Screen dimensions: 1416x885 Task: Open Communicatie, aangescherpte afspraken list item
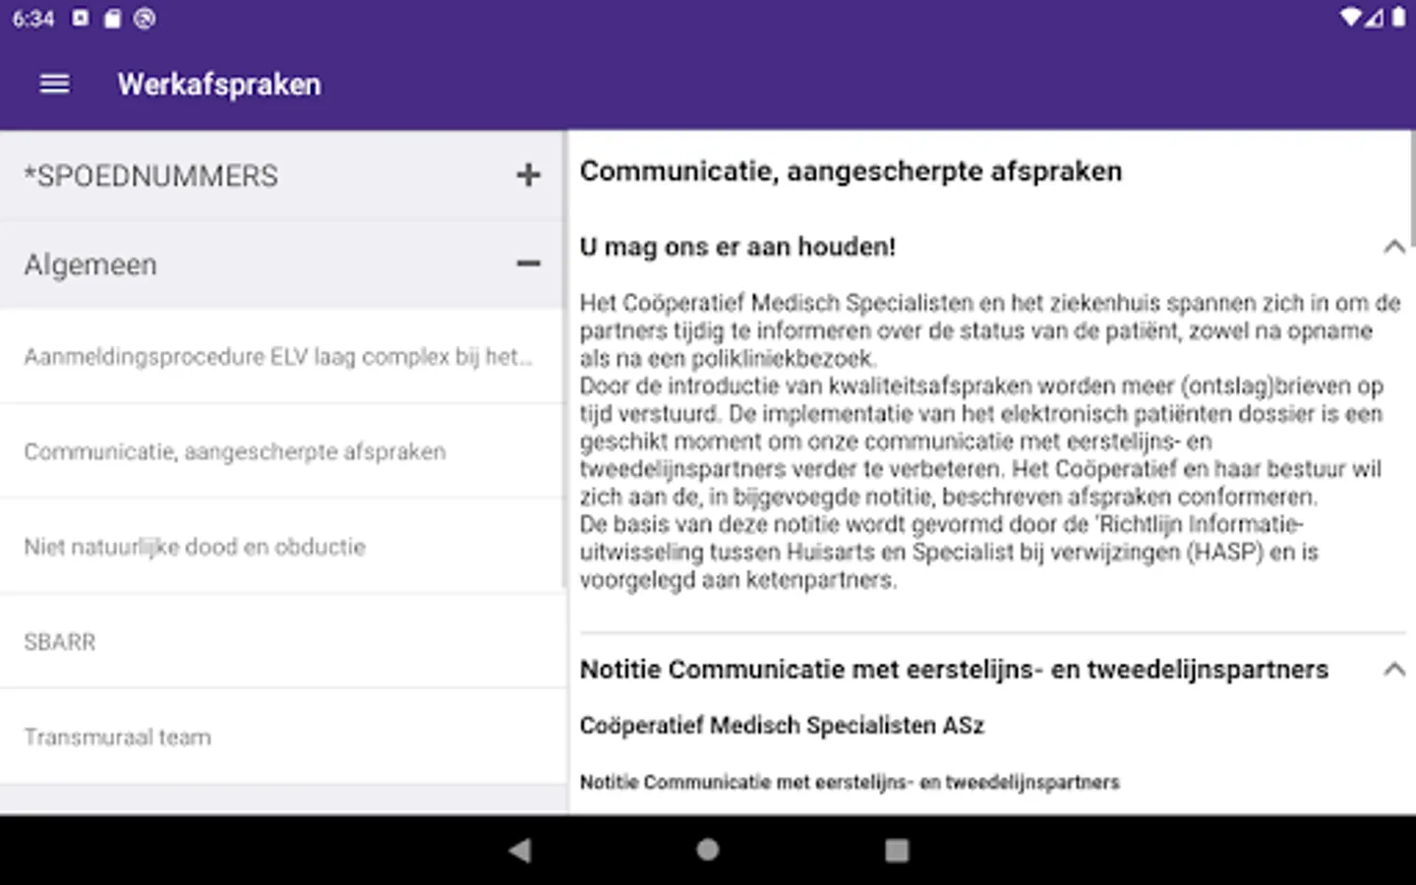pos(282,451)
